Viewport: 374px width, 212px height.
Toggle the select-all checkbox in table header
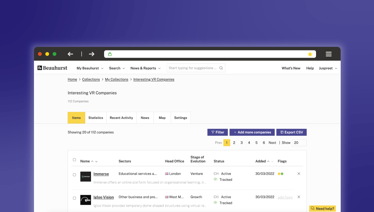click(x=74, y=160)
